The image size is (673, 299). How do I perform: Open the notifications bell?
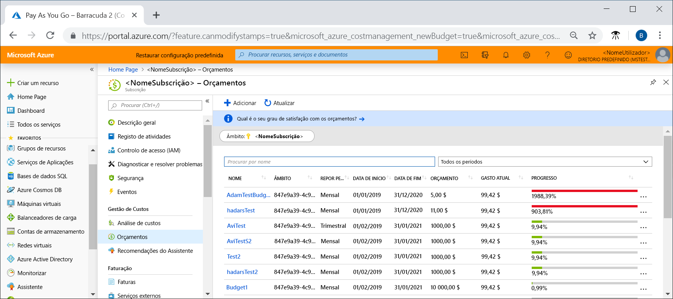pos(506,55)
